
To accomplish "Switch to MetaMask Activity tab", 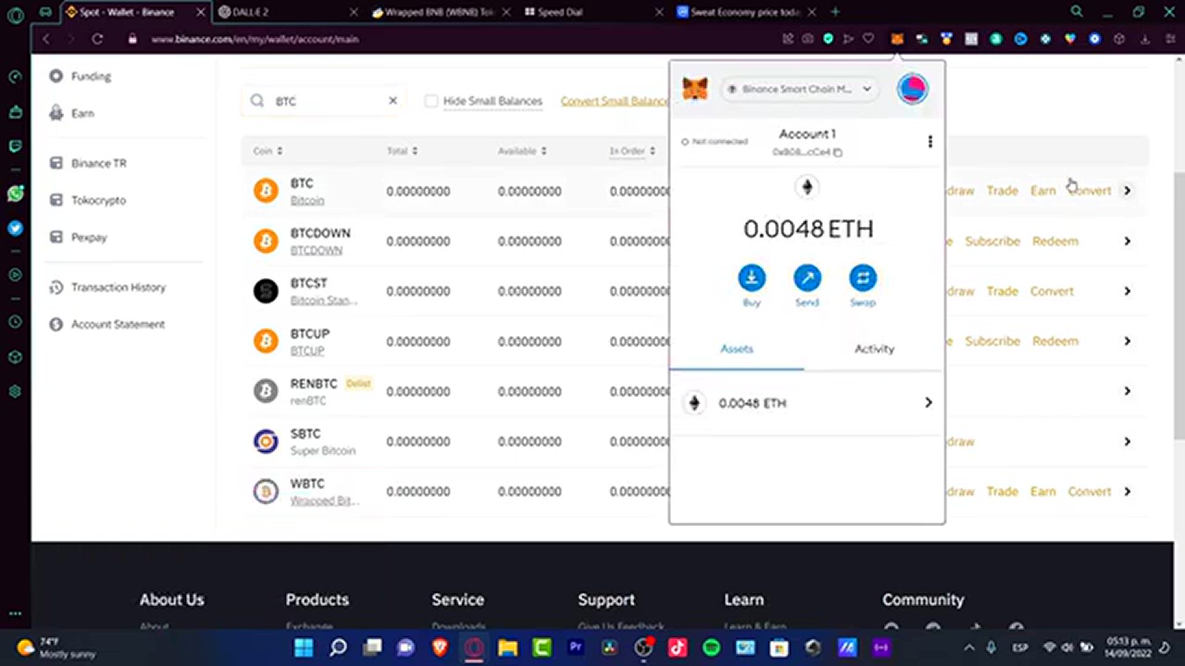I will 874,349.
